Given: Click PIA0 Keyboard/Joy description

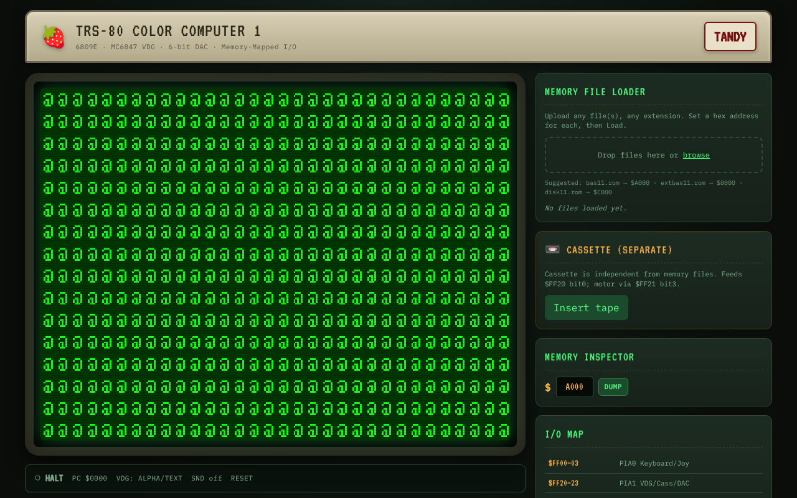Looking at the screenshot, I should [654, 463].
